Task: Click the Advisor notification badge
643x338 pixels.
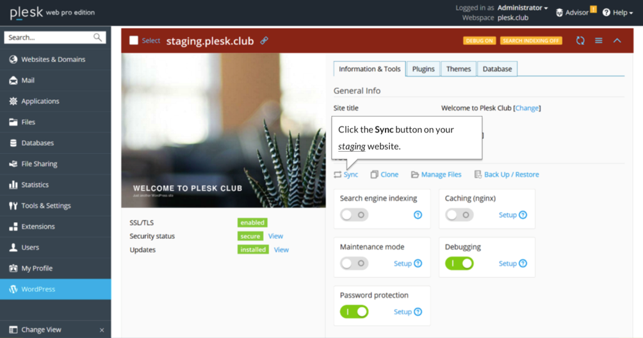Action: click(594, 8)
